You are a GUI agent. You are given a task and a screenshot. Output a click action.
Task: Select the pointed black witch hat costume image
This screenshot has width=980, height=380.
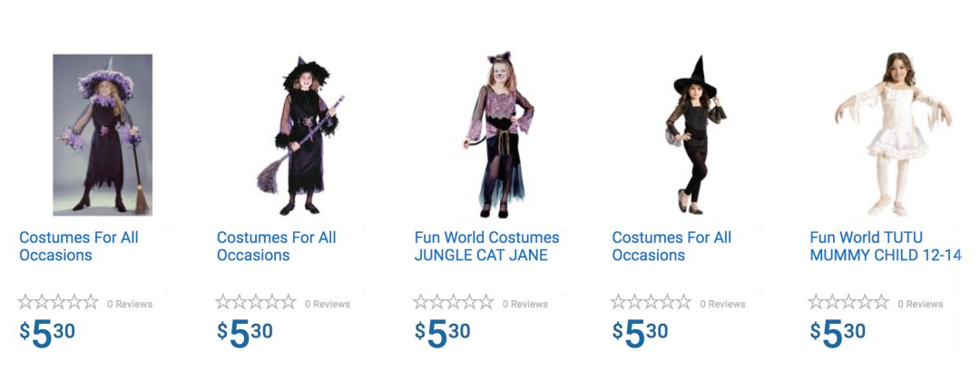pos(696,134)
